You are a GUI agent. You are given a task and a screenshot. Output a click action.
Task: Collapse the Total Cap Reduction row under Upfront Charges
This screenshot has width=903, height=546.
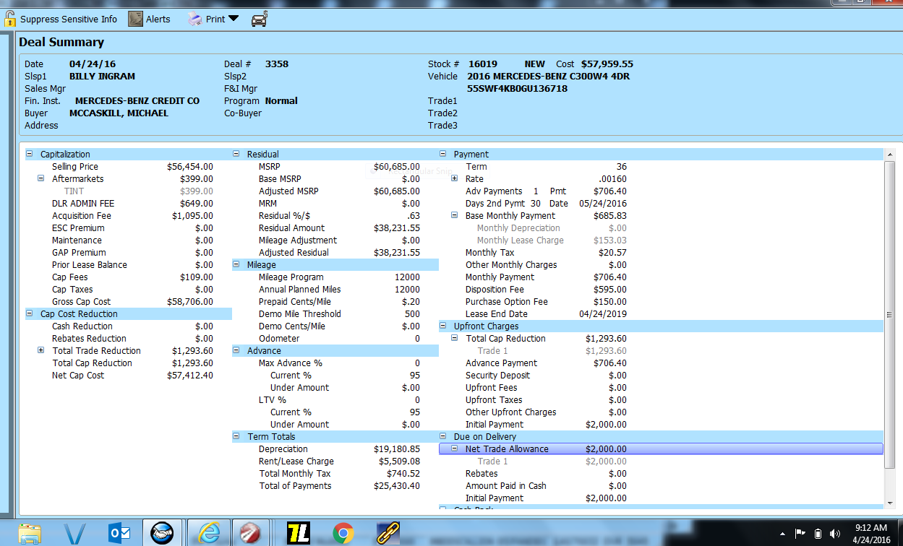[455, 338]
